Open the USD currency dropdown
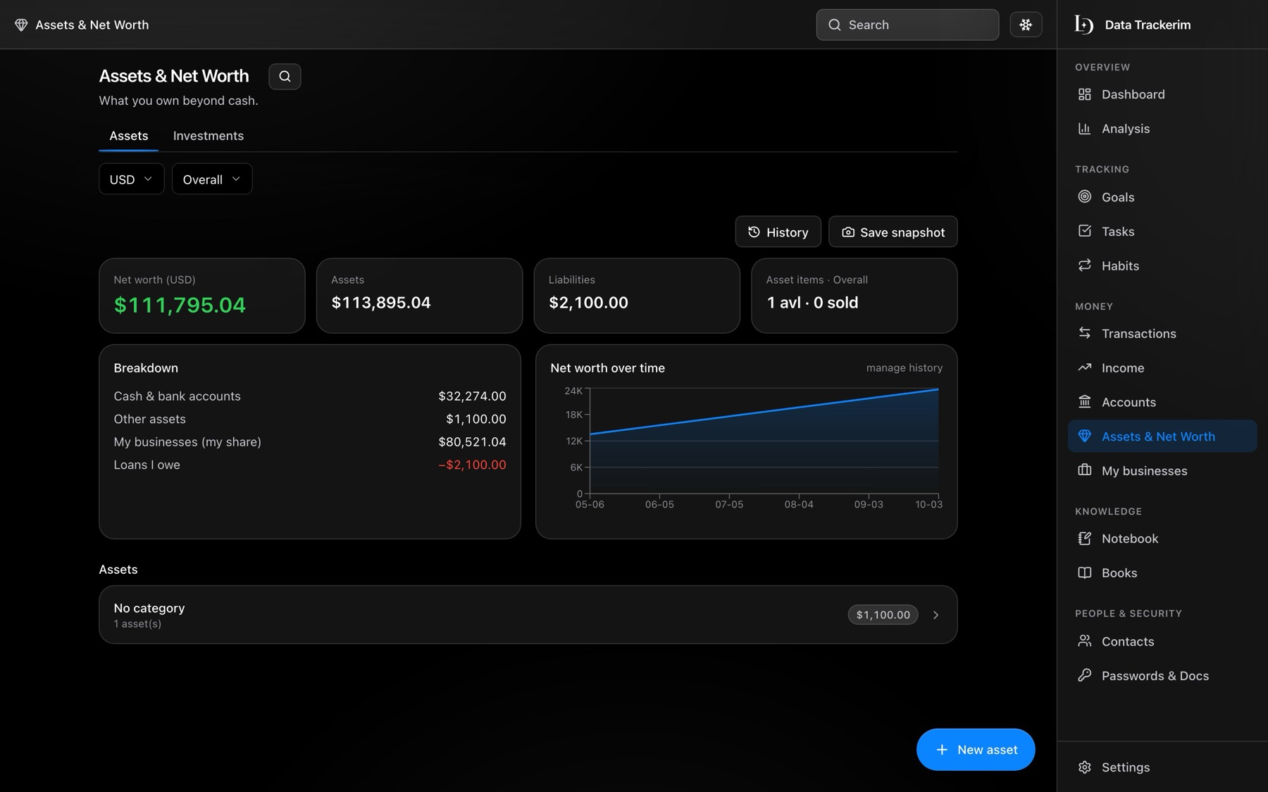Viewport: 1268px width, 792px height. point(132,179)
